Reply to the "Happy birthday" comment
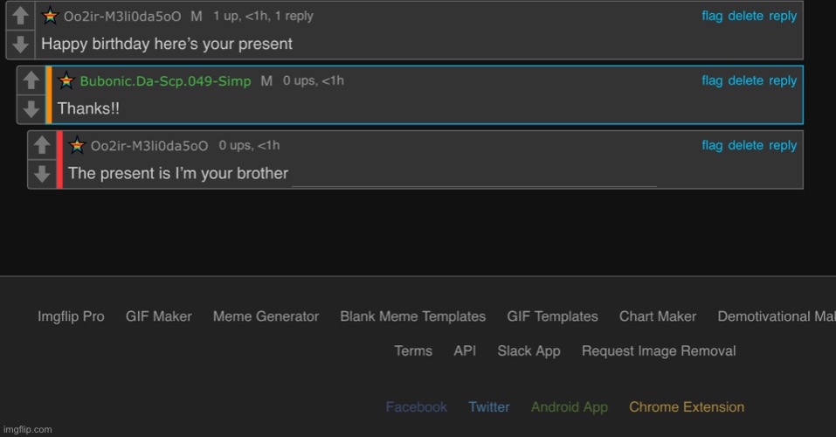Viewport: 836px width, 437px height. pos(783,16)
